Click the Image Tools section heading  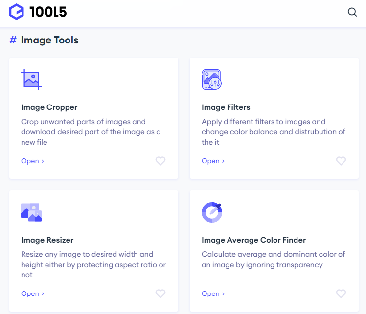[49, 40]
